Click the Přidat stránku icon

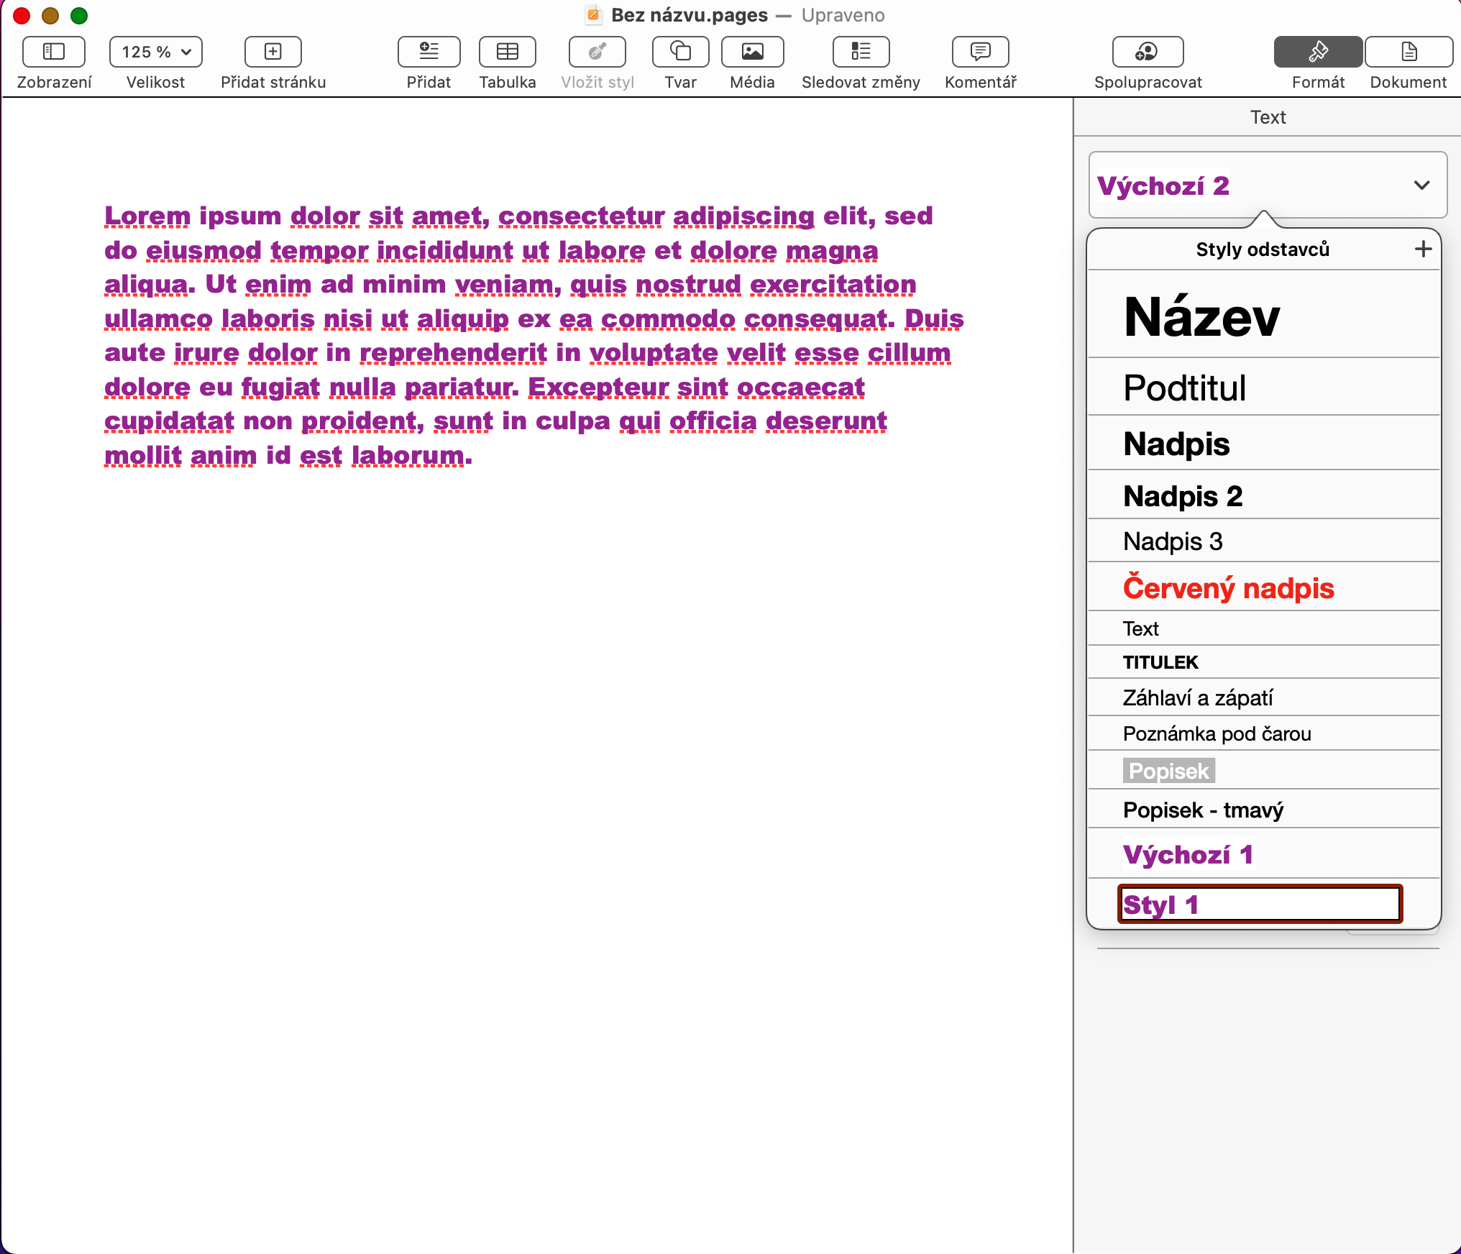pos(272,52)
